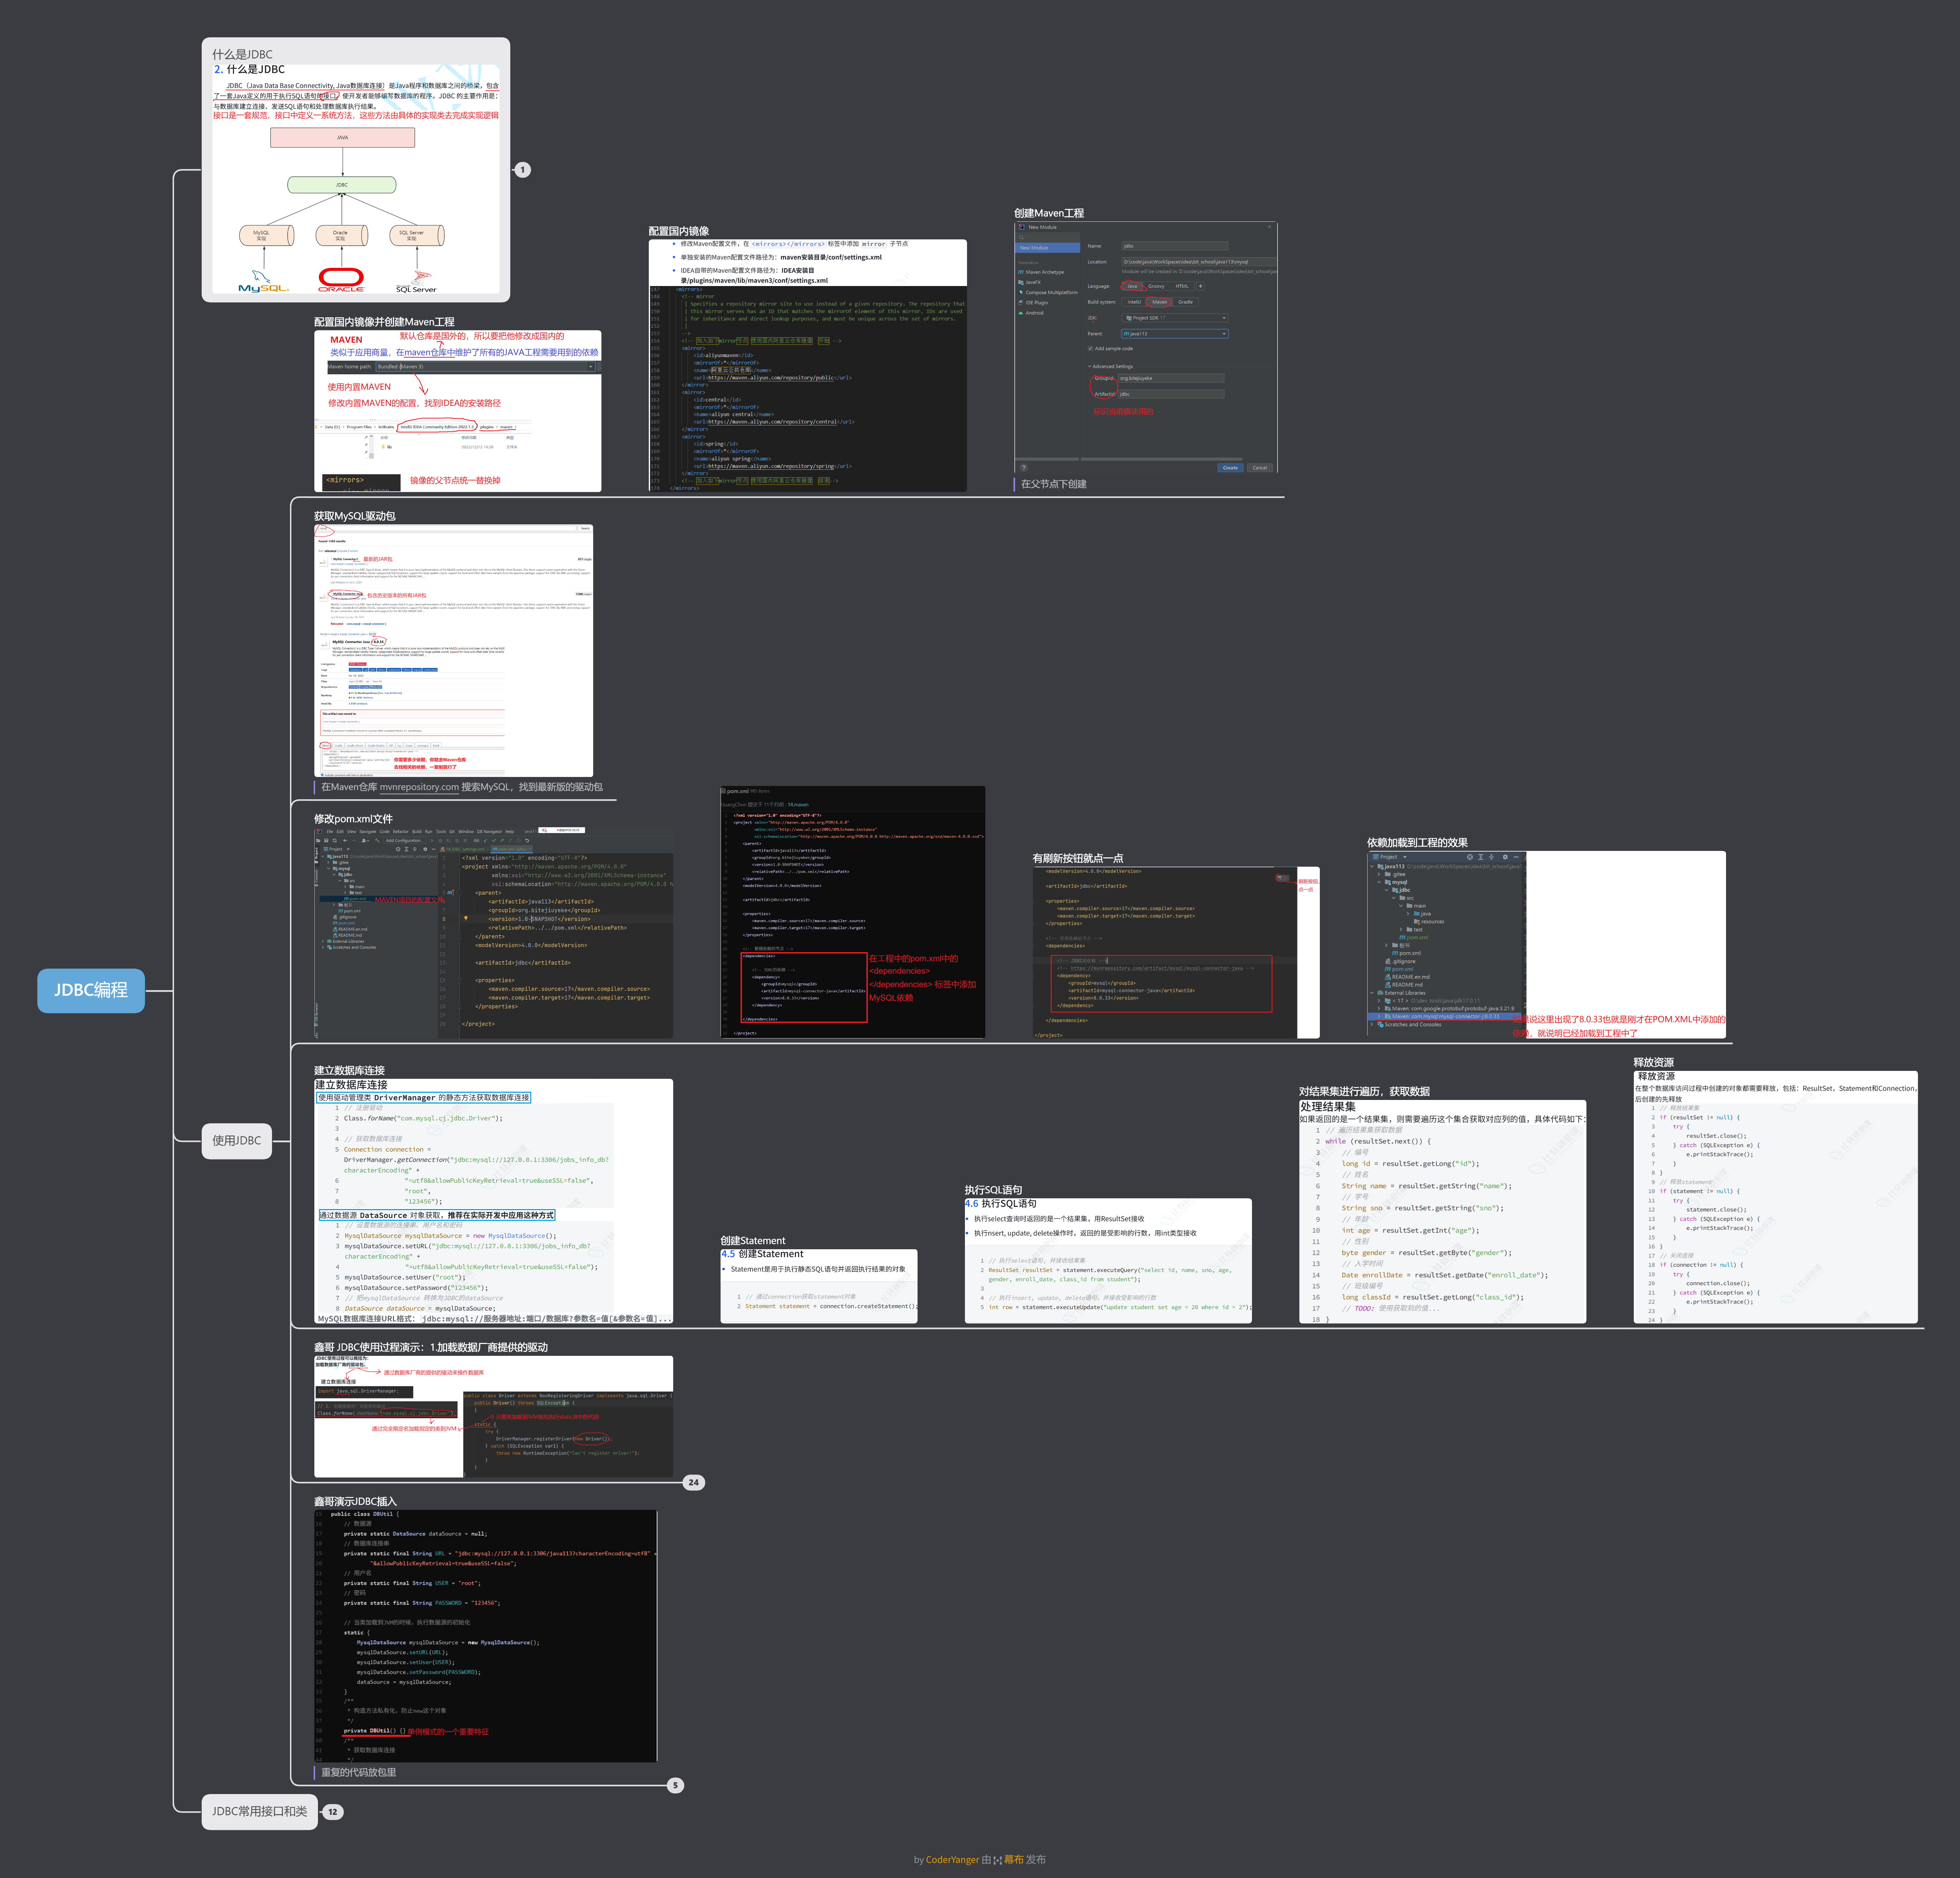
Task: Click the title 配置国内镜像并创建Maven工程
Action: [384, 322]
